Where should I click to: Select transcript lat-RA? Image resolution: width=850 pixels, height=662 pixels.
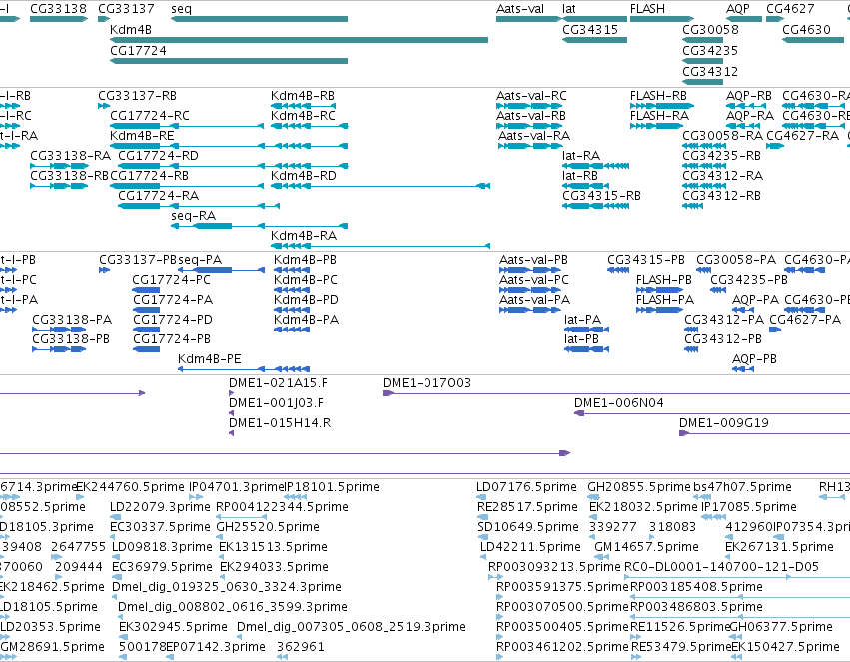581,156
